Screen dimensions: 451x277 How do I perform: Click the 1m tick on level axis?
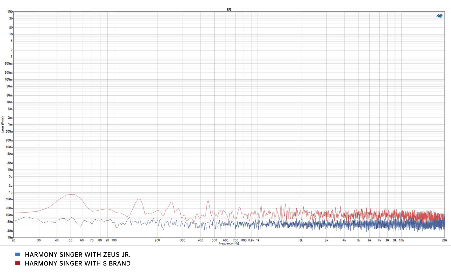[x=10, y=124]
